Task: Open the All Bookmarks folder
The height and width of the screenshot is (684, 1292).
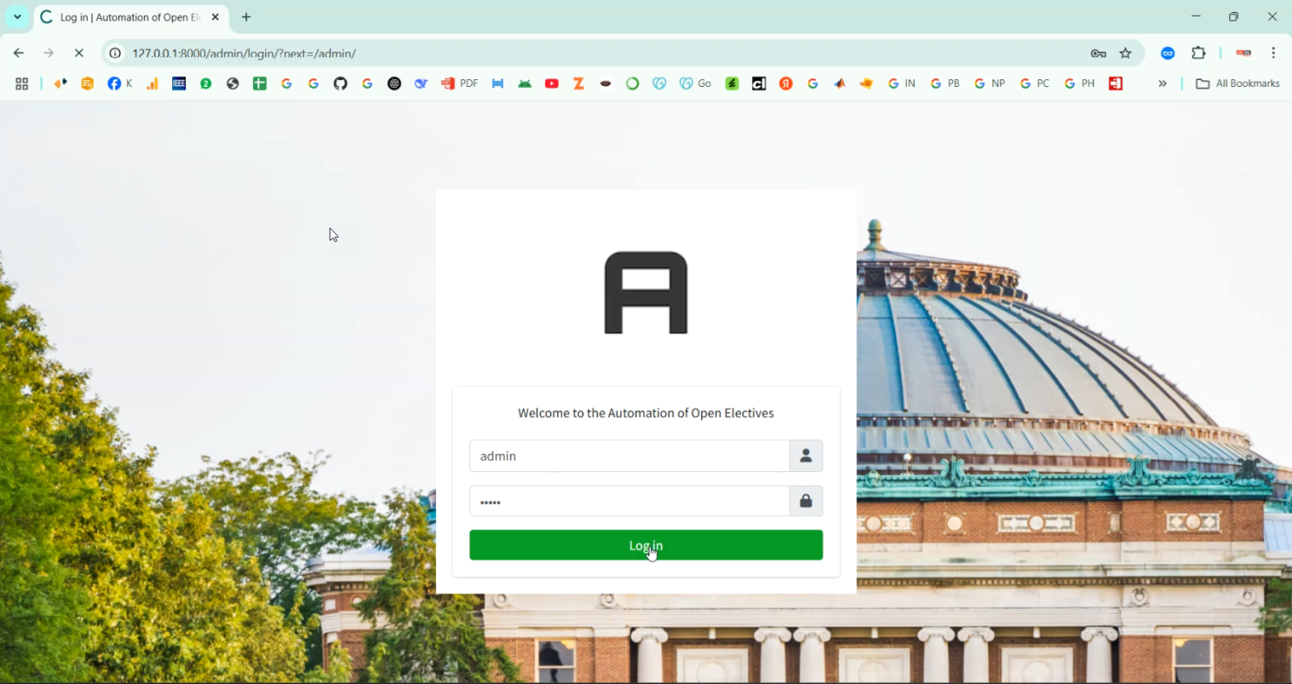Action: click(1238, 84)
